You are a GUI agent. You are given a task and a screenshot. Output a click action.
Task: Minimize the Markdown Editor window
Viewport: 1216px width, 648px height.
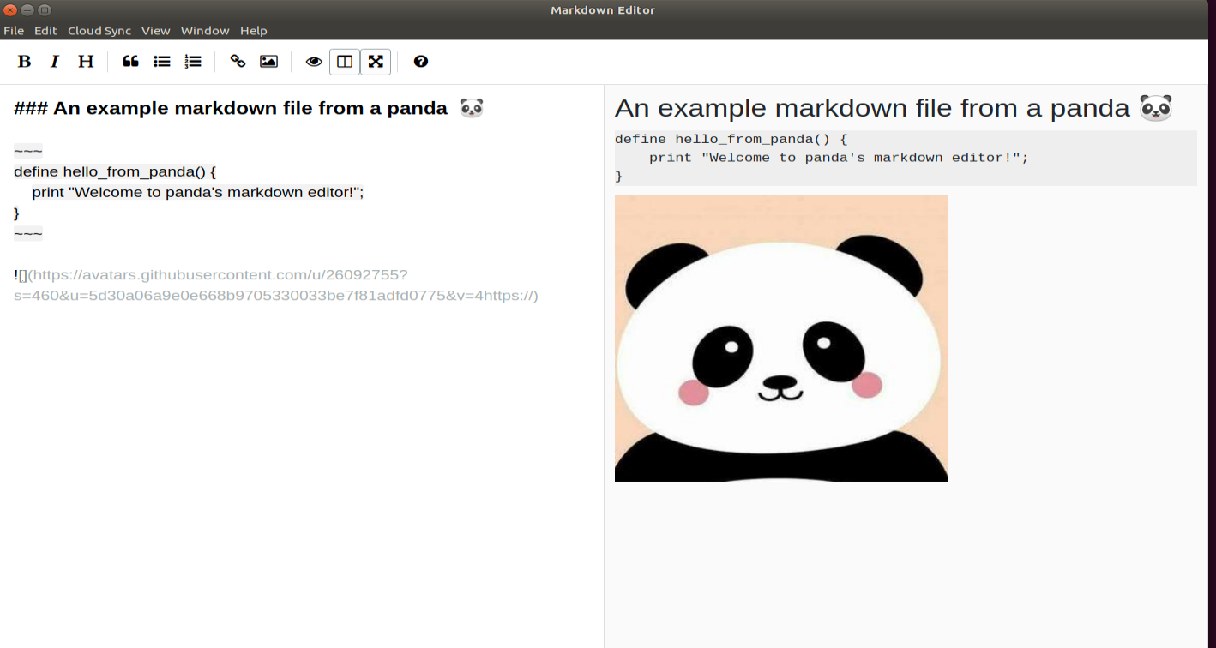pyautogui.click(x=27, y=10)
